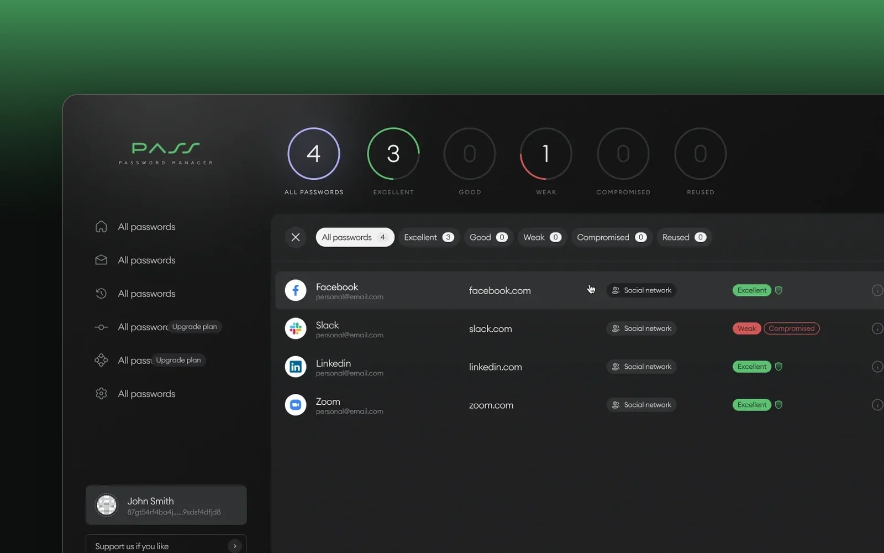Click the Zoom logo icon
Image resolution: width=884 pixels, height=553 pixels.
[x=296, y=405]
